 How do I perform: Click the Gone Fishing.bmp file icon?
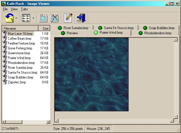[5, 48]
